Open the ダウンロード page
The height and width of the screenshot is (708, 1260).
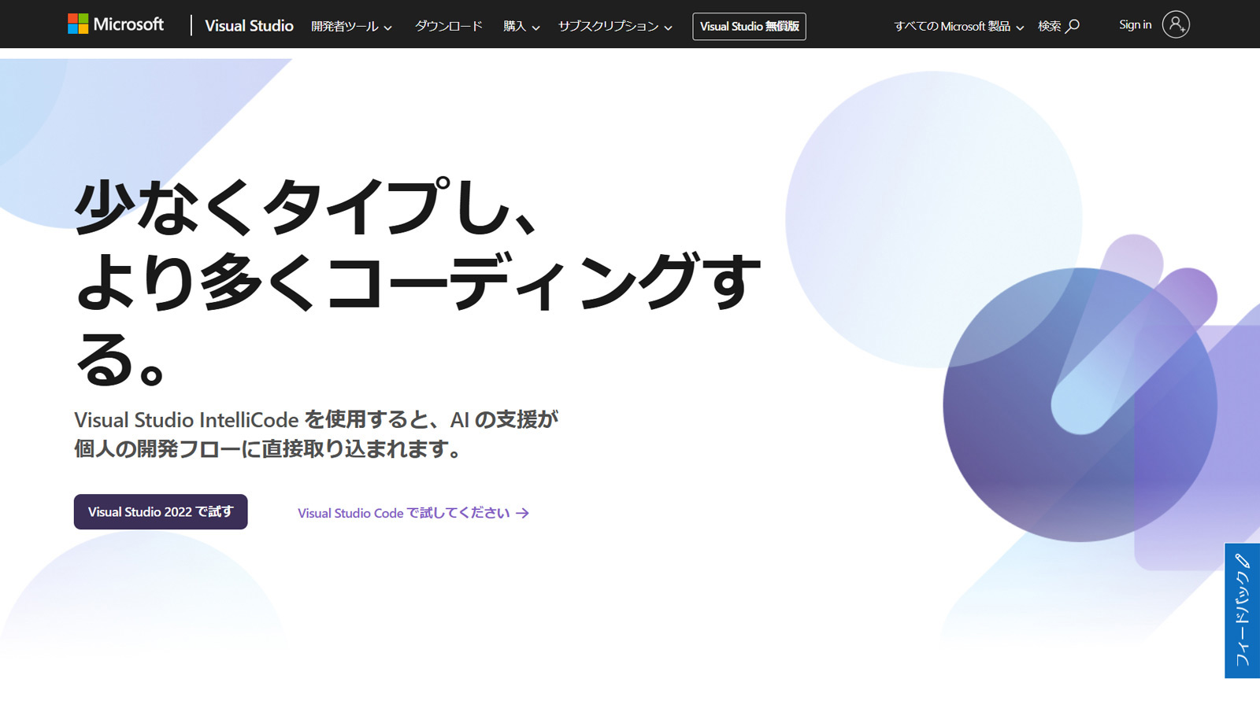(x=448, y=26)
